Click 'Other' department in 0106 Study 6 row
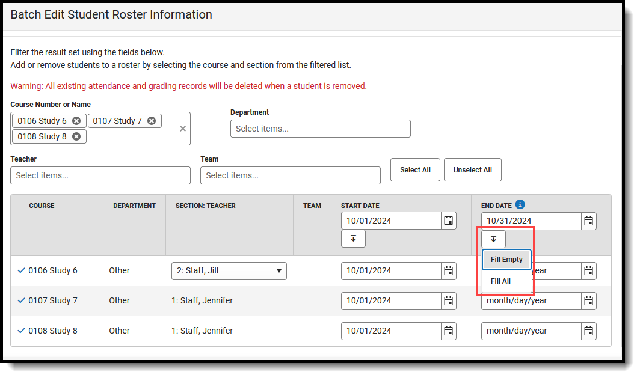This screenshot has height=378, width=640. click(119, 270)
